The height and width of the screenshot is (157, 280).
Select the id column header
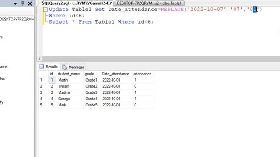52,74
